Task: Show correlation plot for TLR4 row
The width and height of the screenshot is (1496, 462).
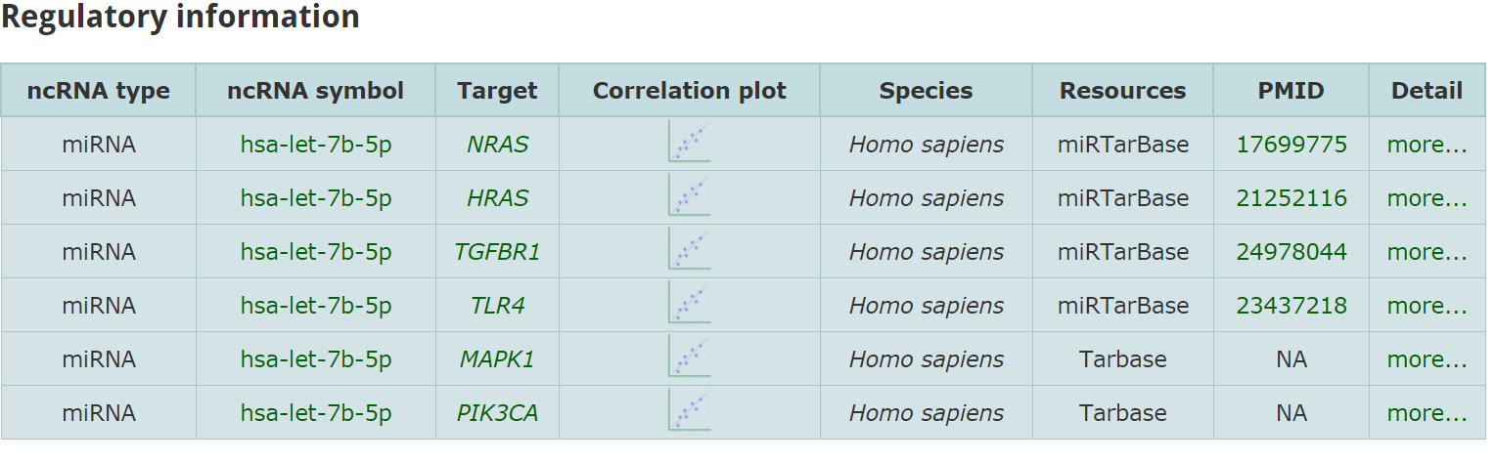Action: pyautogui.click(x=689, y=303)
